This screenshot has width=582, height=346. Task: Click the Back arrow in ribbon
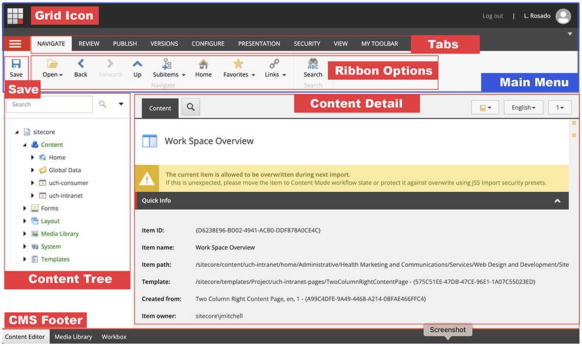coord(81,64)
